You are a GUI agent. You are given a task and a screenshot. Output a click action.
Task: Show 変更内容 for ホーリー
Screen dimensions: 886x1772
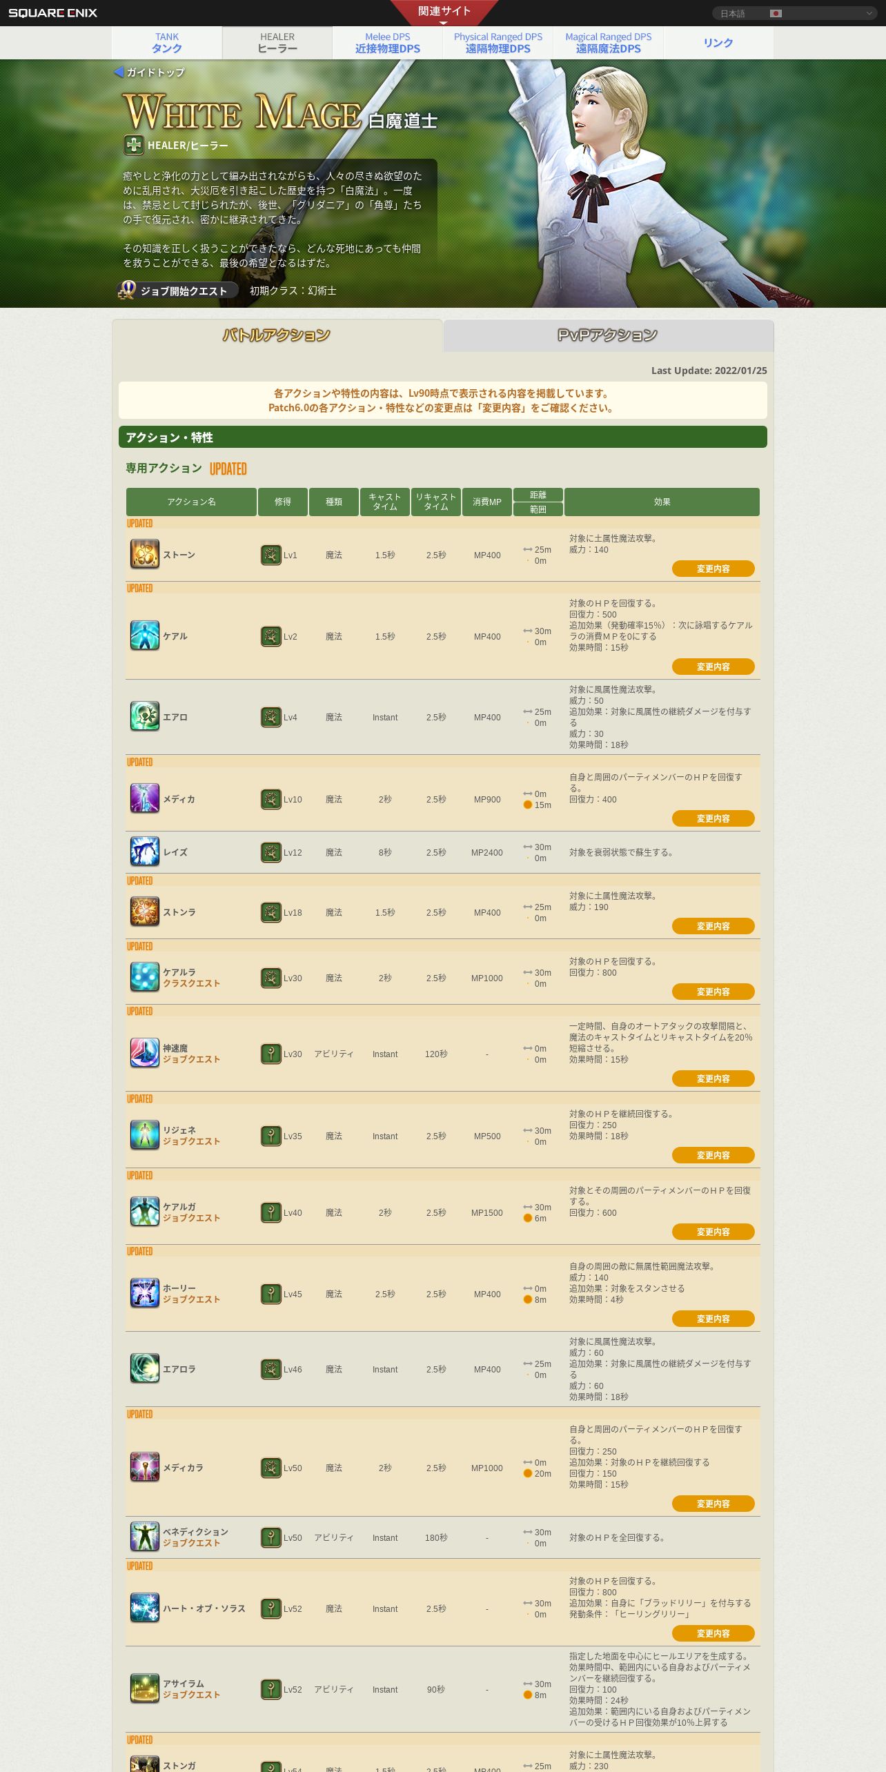point(713,1319)
